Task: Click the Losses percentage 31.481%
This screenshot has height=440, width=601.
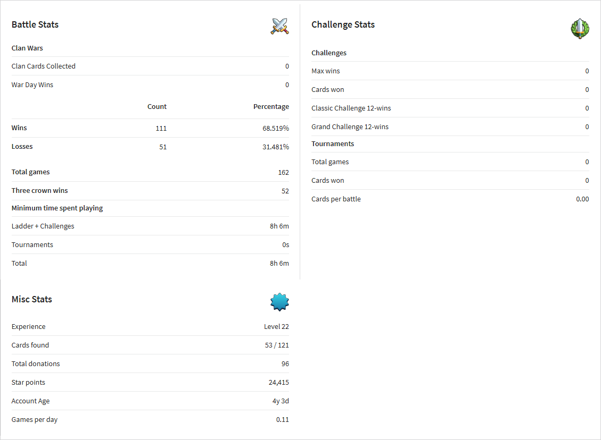Action: tap(276, 147)
